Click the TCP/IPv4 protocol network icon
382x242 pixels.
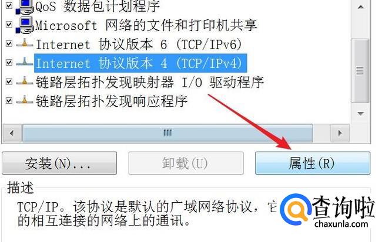click(24, 63)
